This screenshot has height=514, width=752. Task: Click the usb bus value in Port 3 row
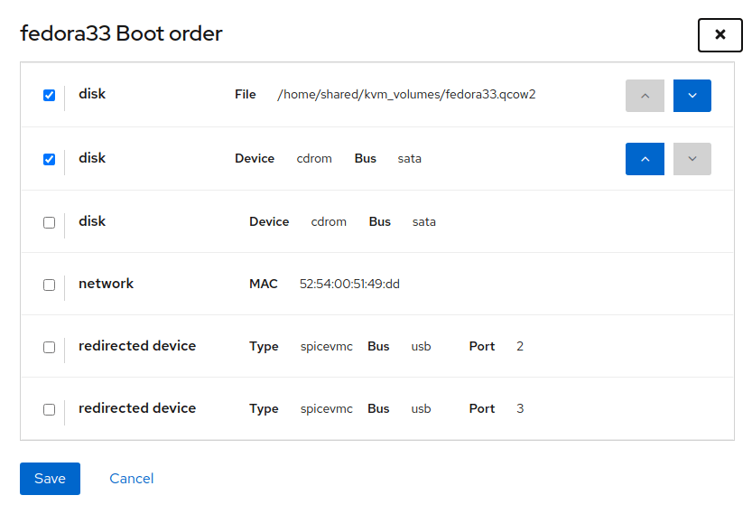coord(421,409)
